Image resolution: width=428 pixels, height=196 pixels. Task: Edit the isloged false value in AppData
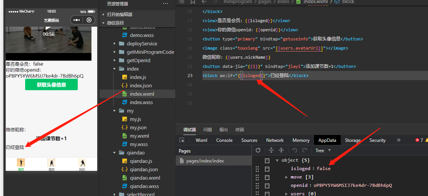point(324,169)
